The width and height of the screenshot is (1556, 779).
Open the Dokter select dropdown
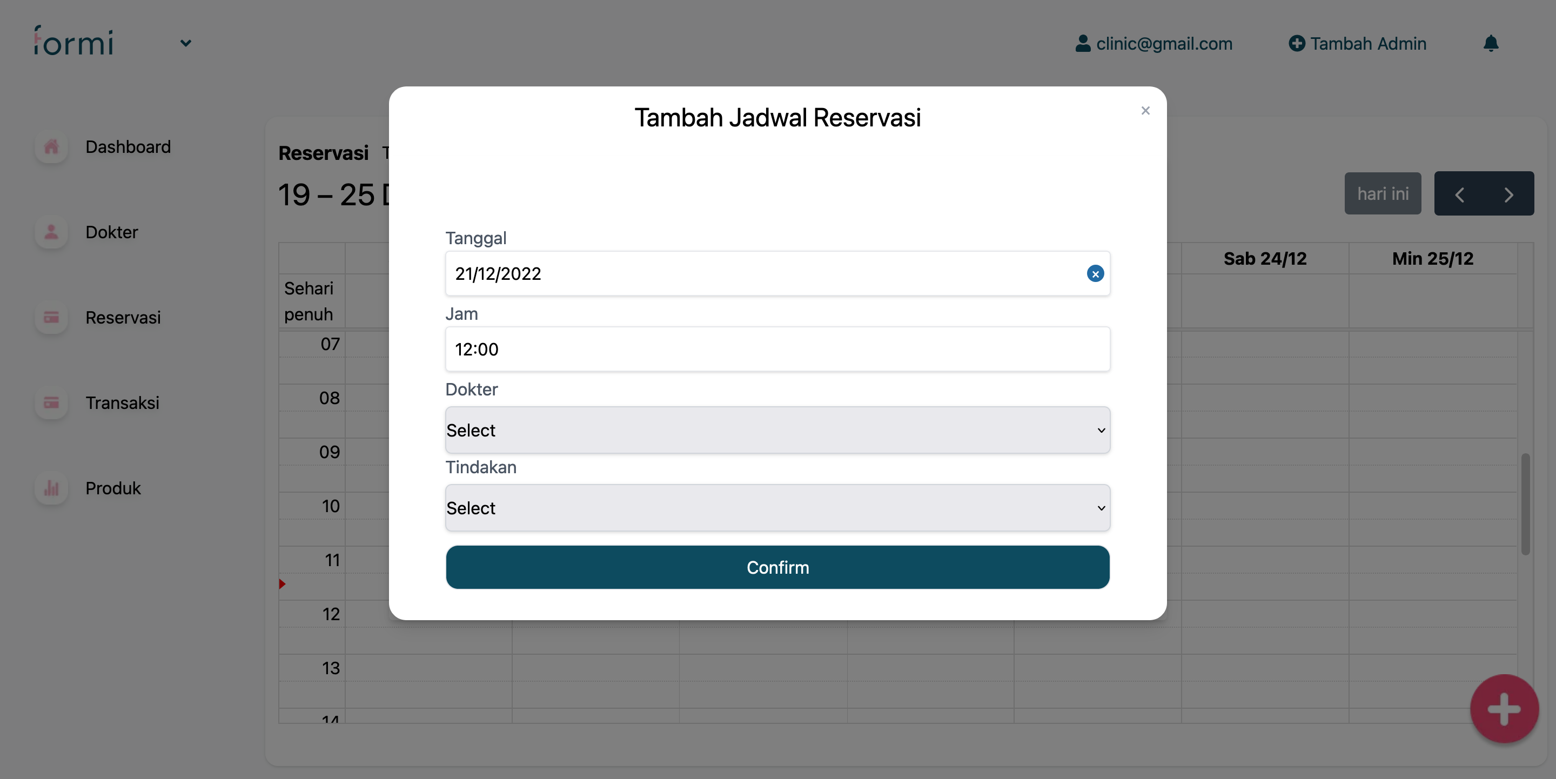point(777,430)
